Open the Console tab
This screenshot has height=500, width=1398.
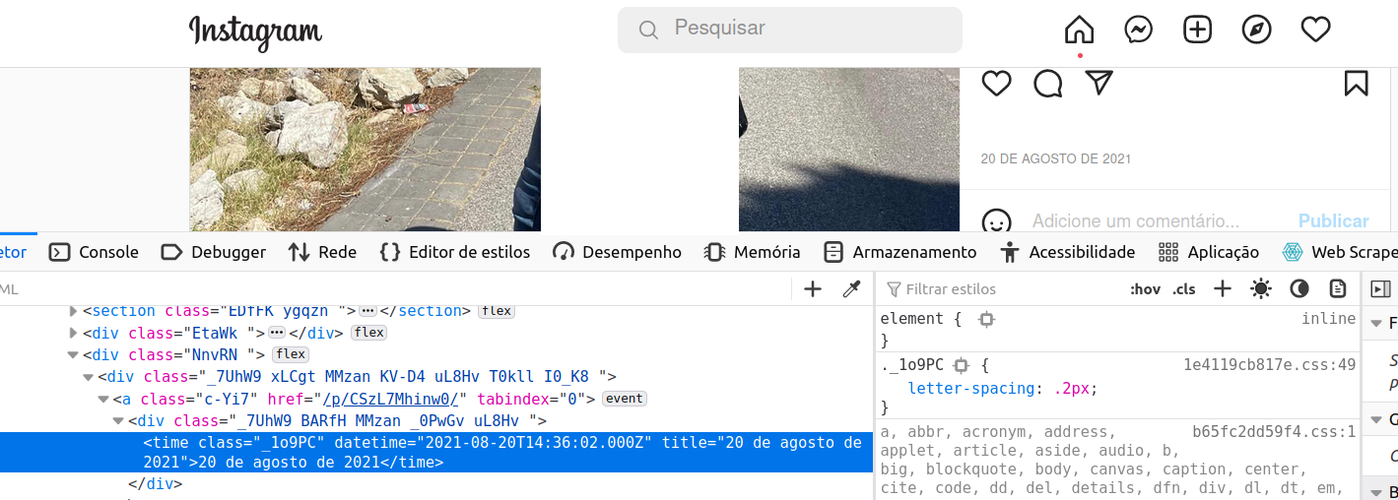(94, 252)
